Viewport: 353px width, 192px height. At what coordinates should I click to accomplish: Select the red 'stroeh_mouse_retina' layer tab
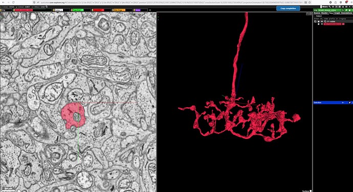[x=33, y=10]
